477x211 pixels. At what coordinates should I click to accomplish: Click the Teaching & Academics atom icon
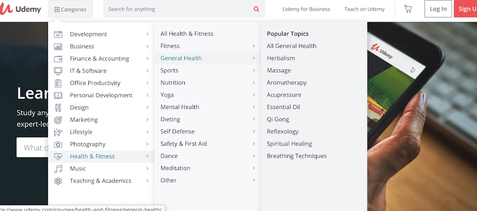[x=58, y=181]
